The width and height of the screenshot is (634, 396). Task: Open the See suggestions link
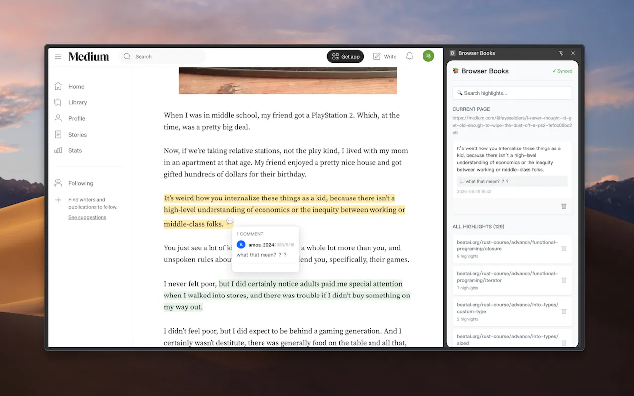click(x=87, y=218)
